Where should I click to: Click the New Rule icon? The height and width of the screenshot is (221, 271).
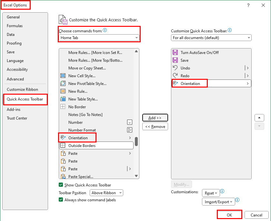tap(63, 91)
